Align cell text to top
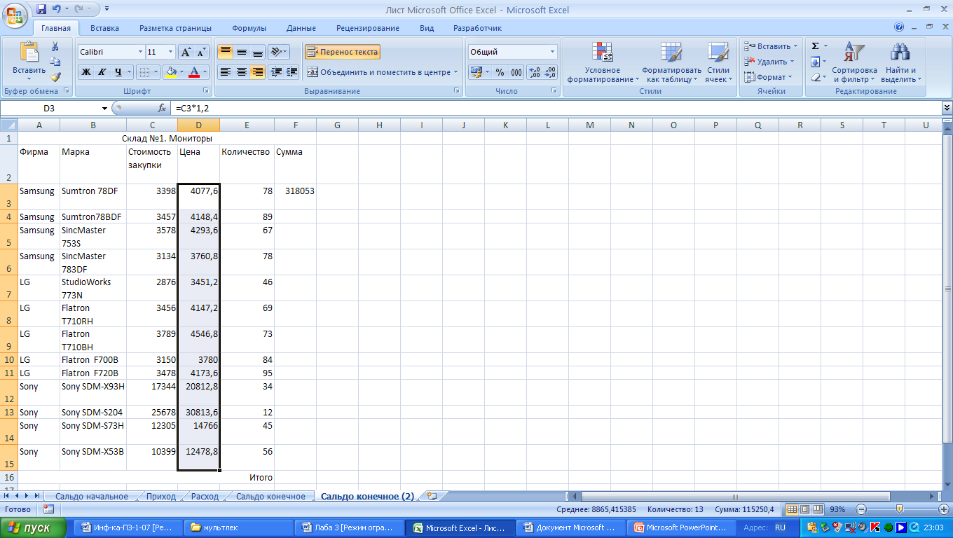The width and height of the screenshot is (953, 538). [225, 52]
